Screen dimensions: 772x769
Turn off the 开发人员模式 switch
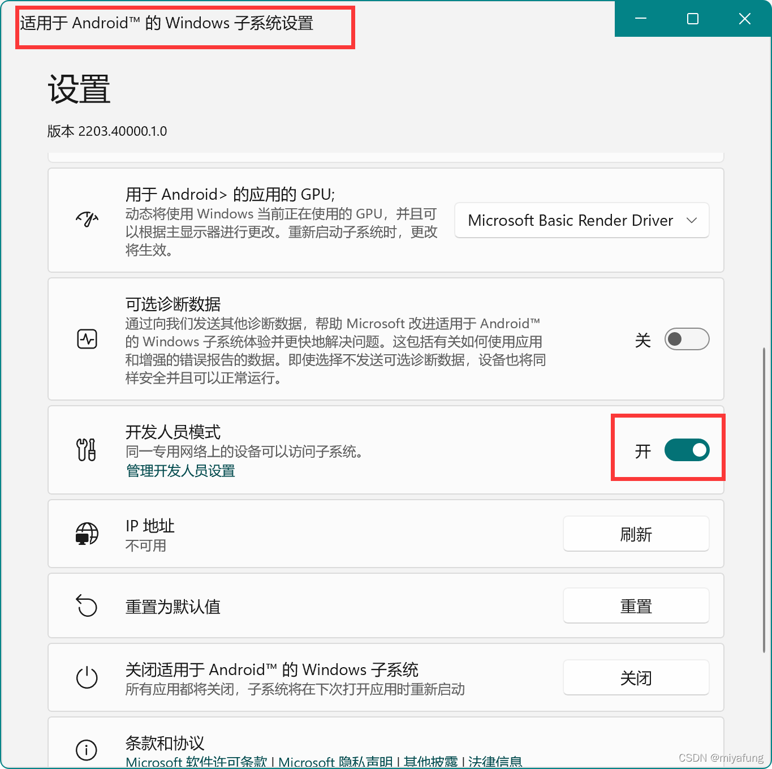tap(687, 450)
